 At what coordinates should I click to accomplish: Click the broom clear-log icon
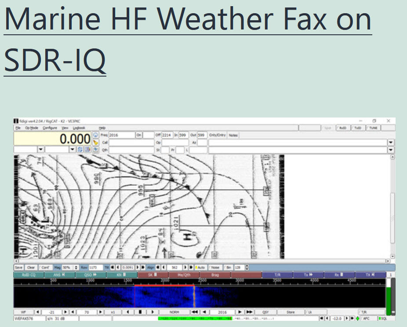coord(95,142)
